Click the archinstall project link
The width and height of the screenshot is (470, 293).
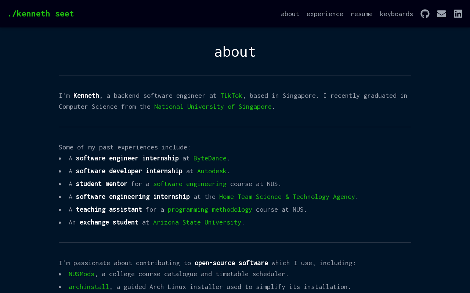tap(88, 287)
